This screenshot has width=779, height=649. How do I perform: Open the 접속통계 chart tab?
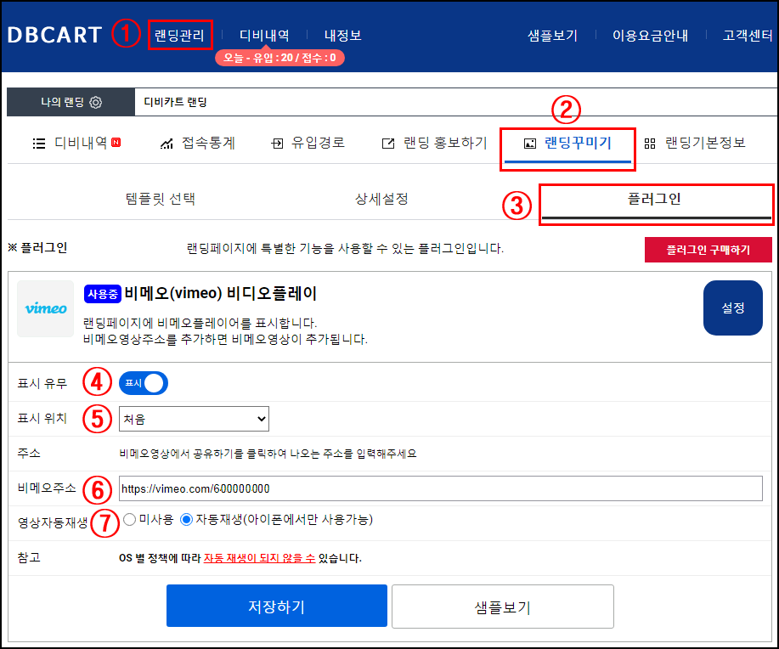coord(198,143)
